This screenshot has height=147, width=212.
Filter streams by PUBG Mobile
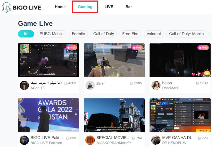[51, 34]
